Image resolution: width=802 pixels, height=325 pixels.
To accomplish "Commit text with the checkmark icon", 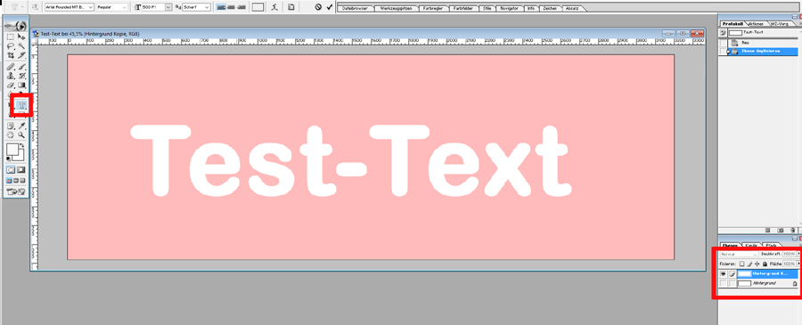I will coord(330,7).
